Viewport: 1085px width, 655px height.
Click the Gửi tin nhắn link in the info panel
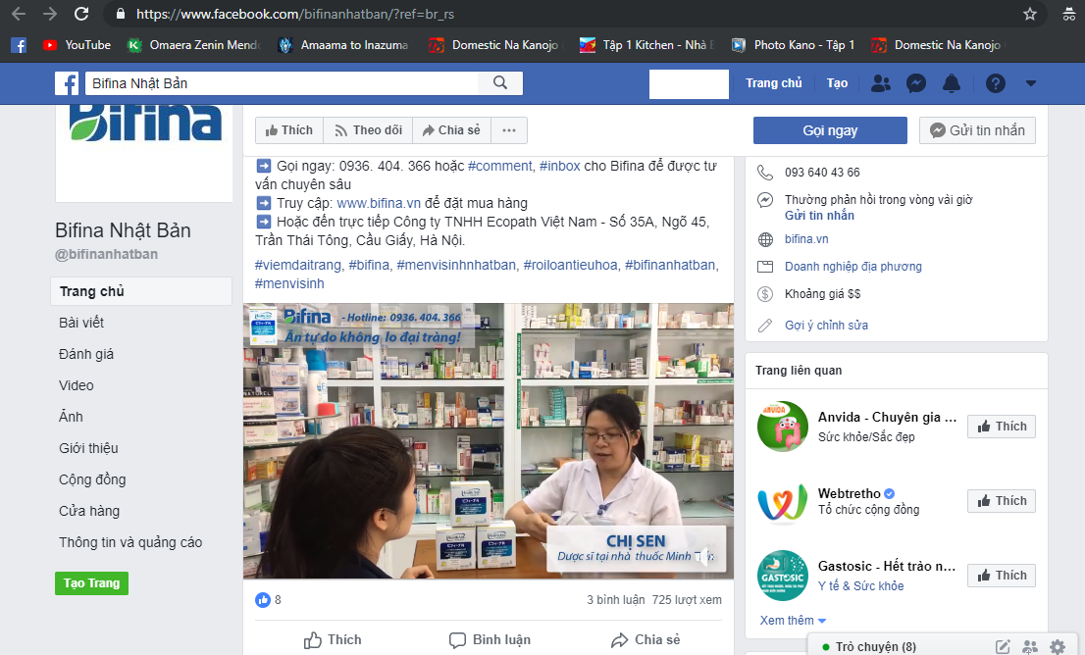point(819,215)
